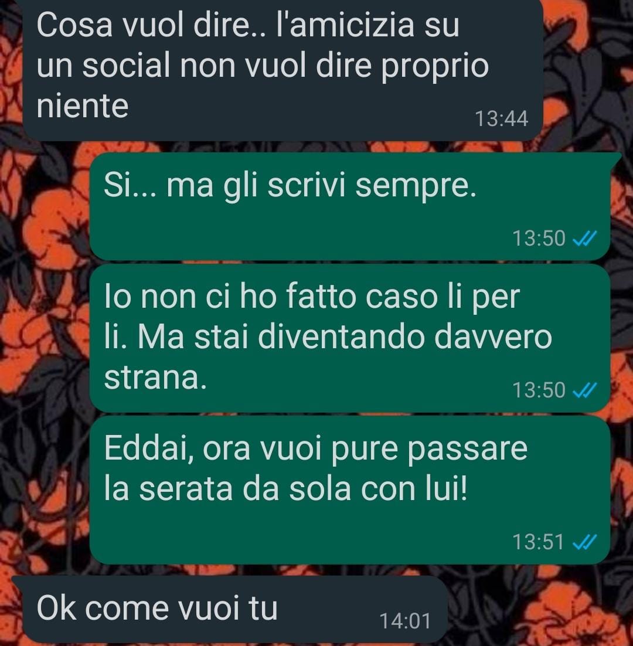
Task: Tap 13:50 timestamp on 'davvero strana' message
Action: (539, 390)
